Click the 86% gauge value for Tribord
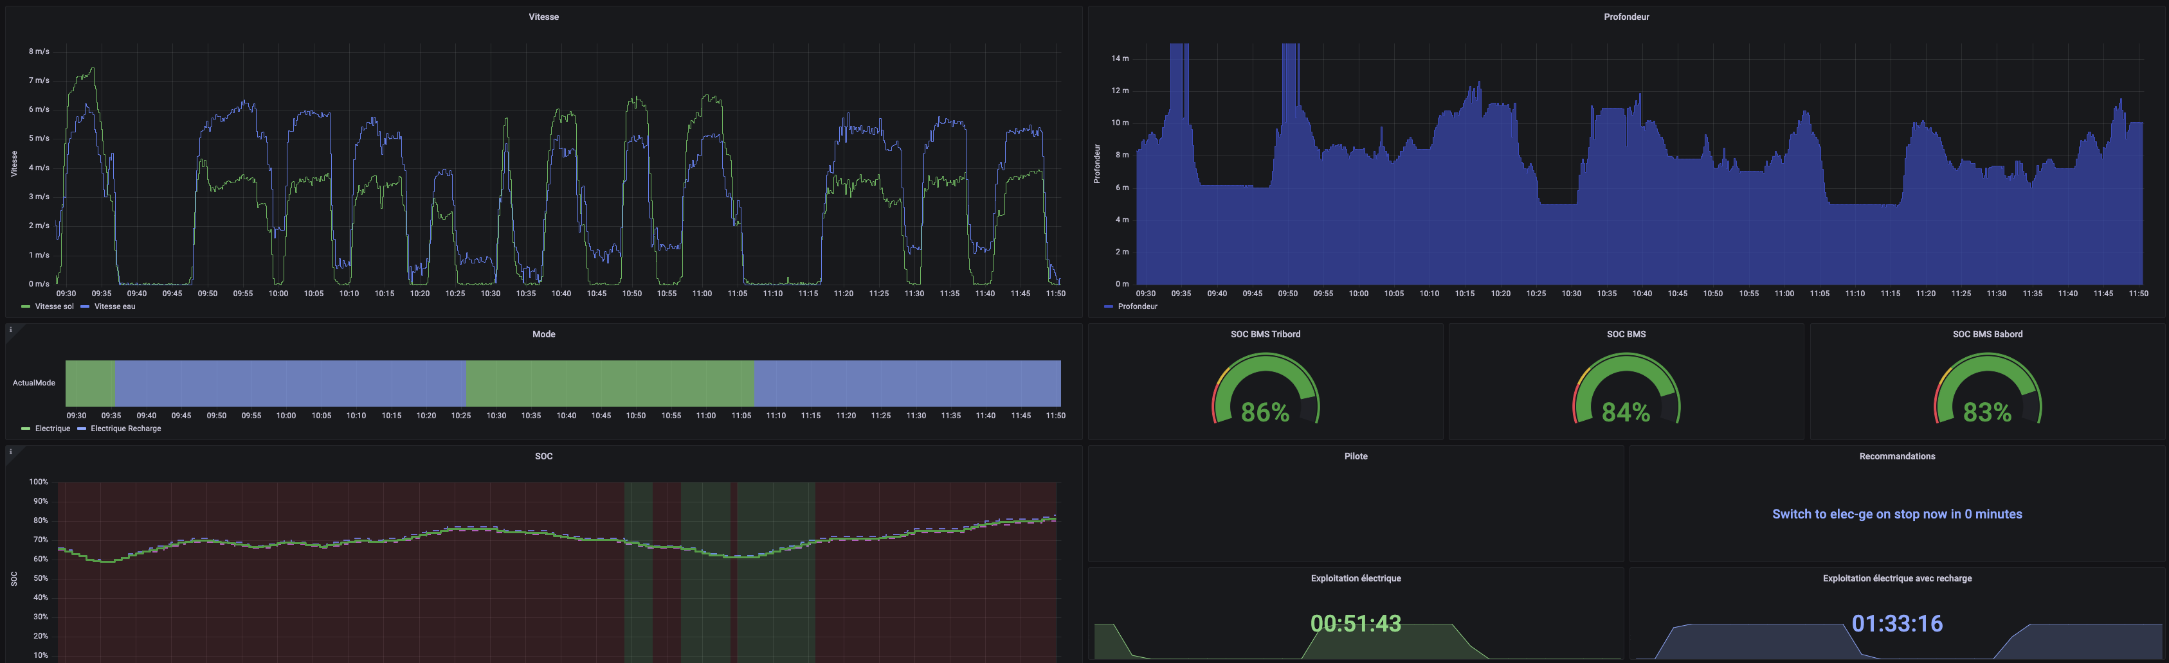The height and width of the screenshot is (663, 2169). [x=1265, y=412]
